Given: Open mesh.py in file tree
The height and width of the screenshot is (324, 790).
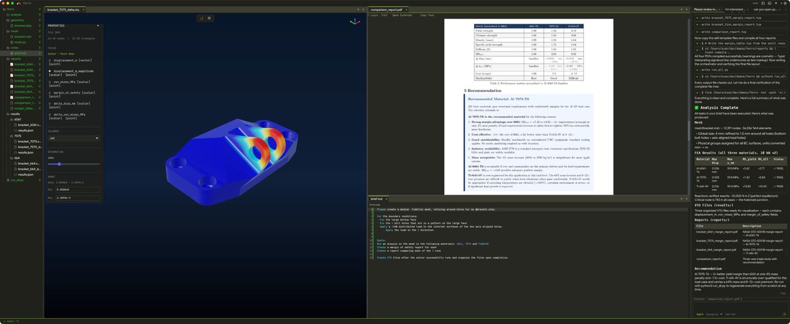Looking at the screenshot, I should point(20,42).
